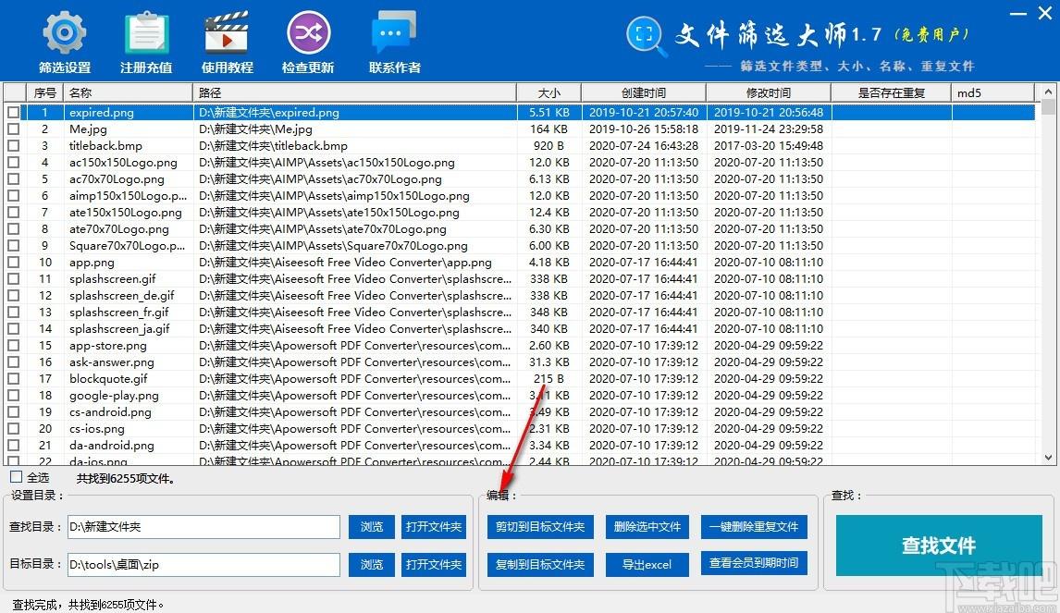1060x613 pixels.
Task: Open 使用教程 video icon
Action: click(x=228, y=34)
